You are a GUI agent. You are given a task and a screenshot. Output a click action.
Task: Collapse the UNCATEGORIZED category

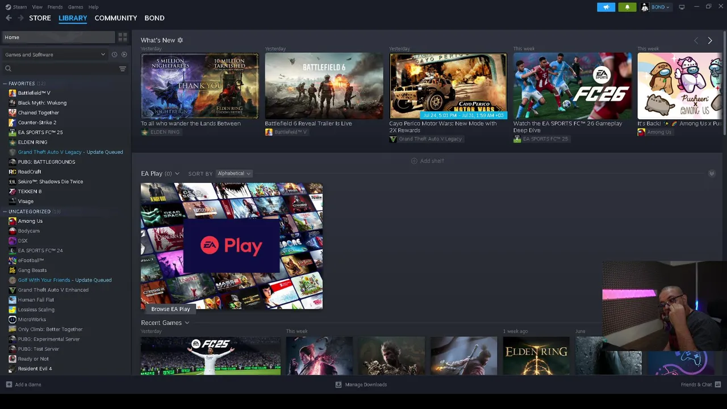(x=5, y=211)
